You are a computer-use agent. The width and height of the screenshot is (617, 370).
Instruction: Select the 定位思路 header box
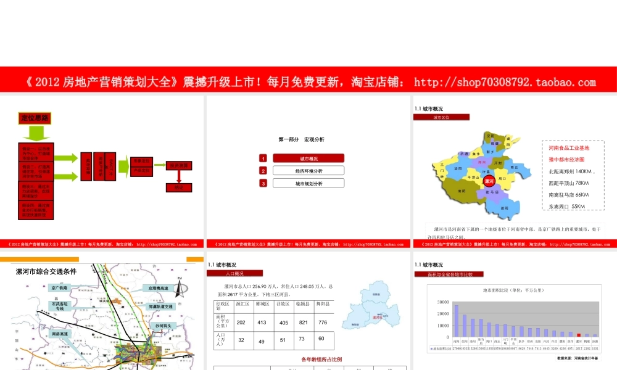pyautogui.click(x=35, y=118)
